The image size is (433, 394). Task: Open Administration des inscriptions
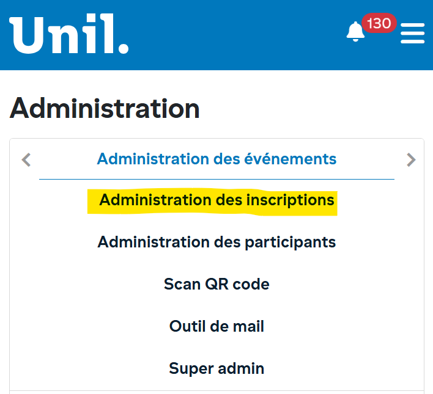[x=216, y=200]
